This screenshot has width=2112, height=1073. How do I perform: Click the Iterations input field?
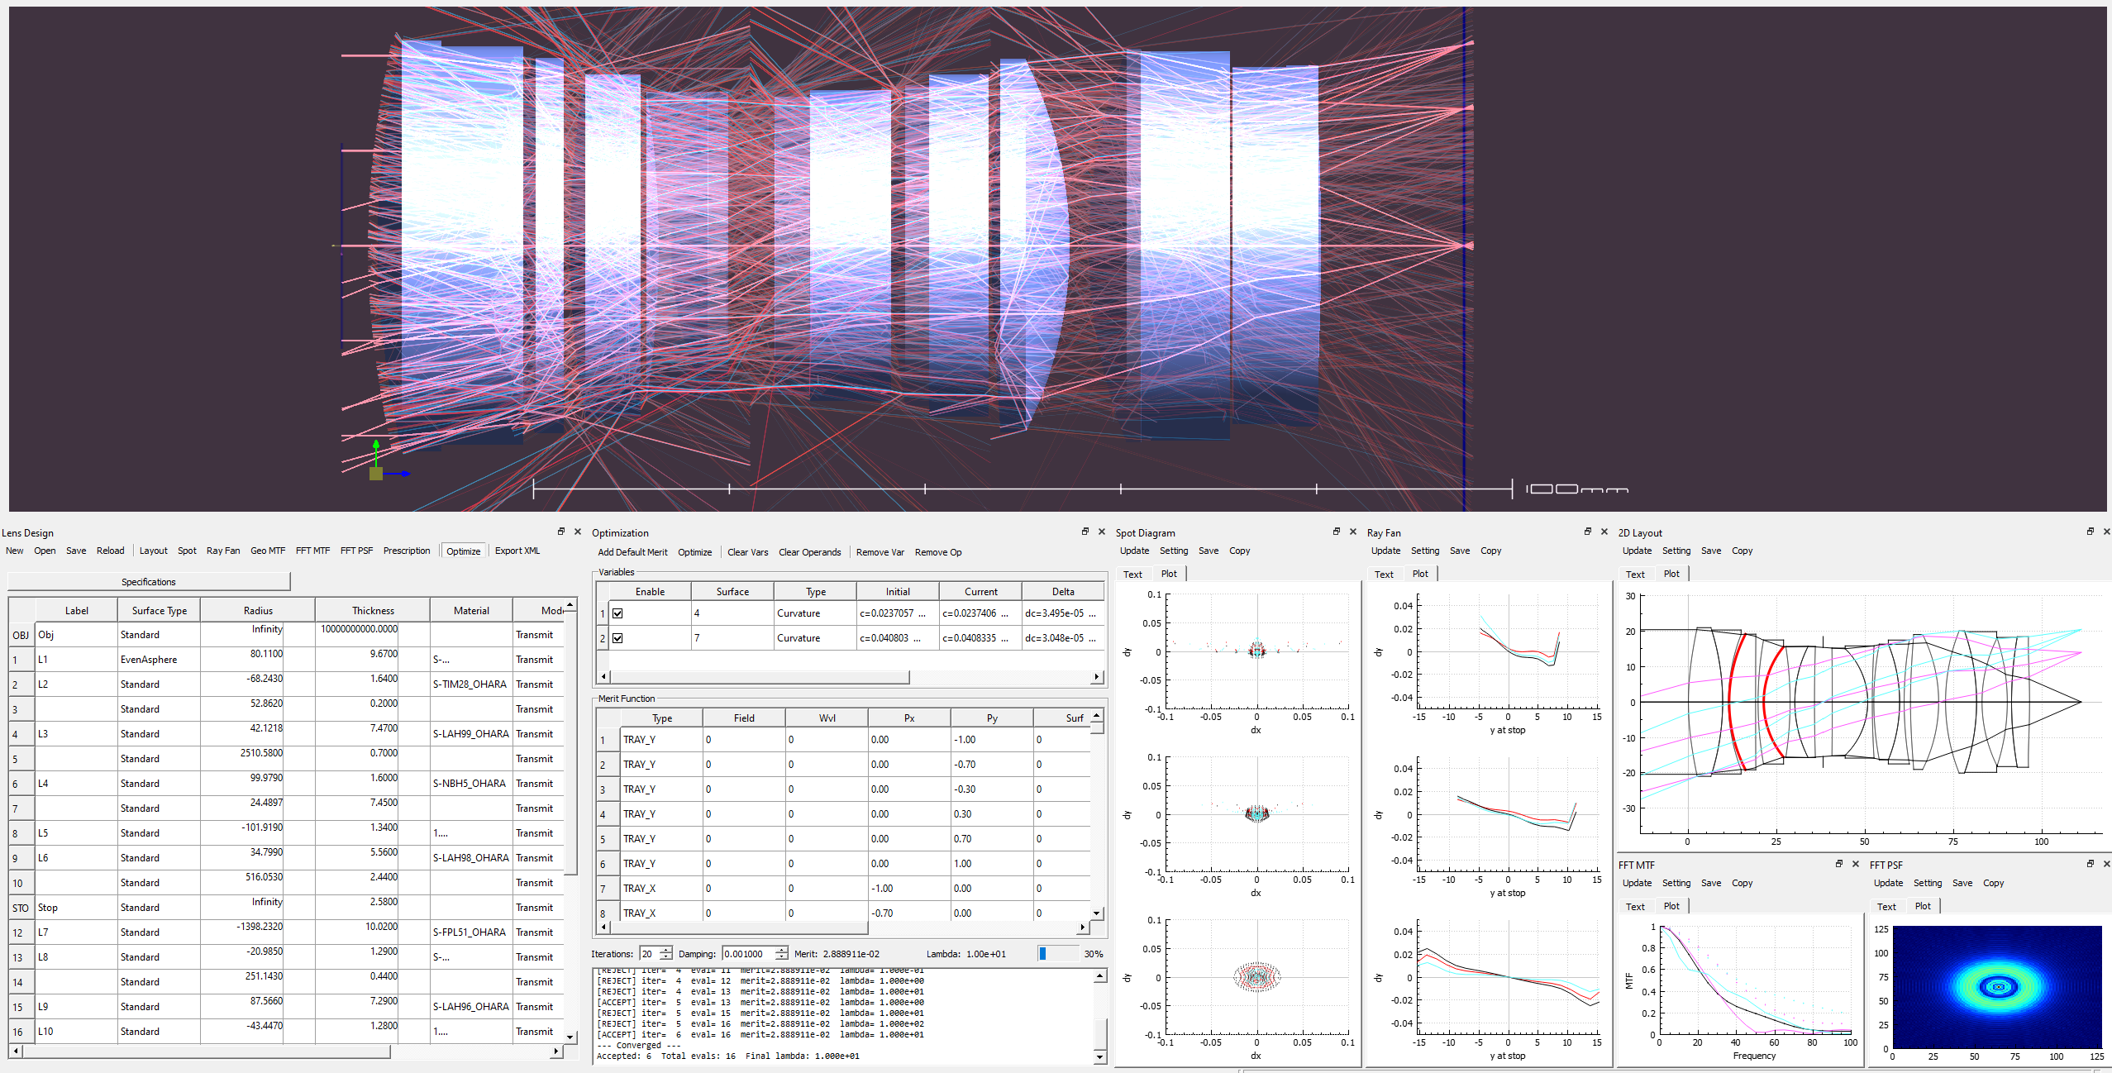coord(650,954)
